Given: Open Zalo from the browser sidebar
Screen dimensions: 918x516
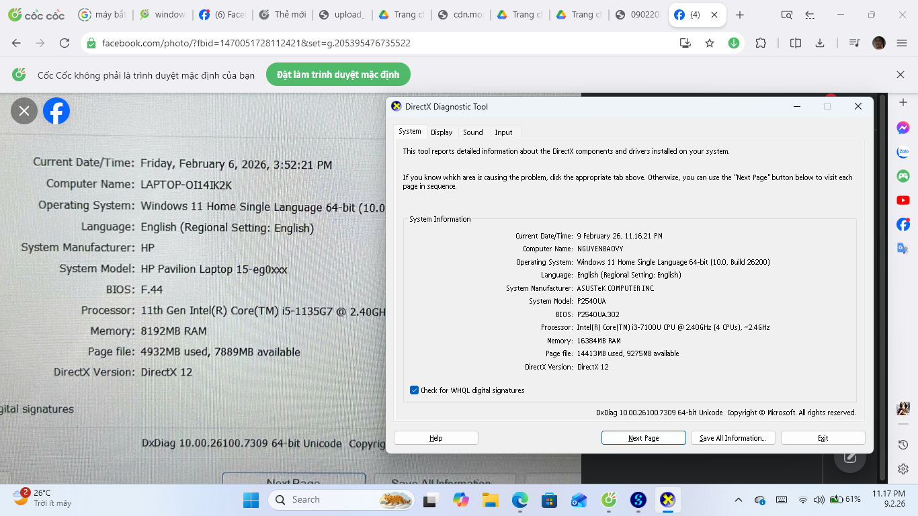Looking at the screenshot, I should coord(903,151).
